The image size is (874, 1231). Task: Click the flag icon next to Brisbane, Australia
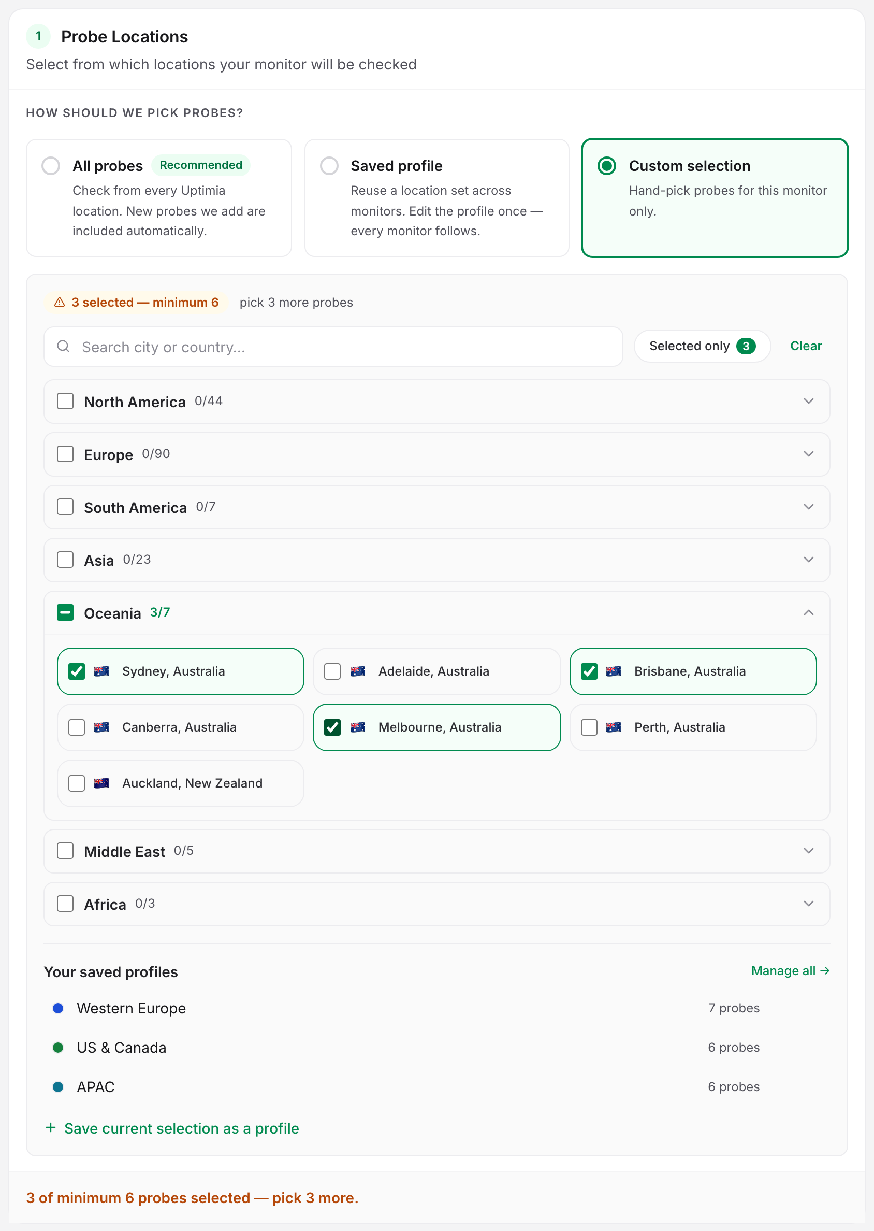[x=614, y=671]
